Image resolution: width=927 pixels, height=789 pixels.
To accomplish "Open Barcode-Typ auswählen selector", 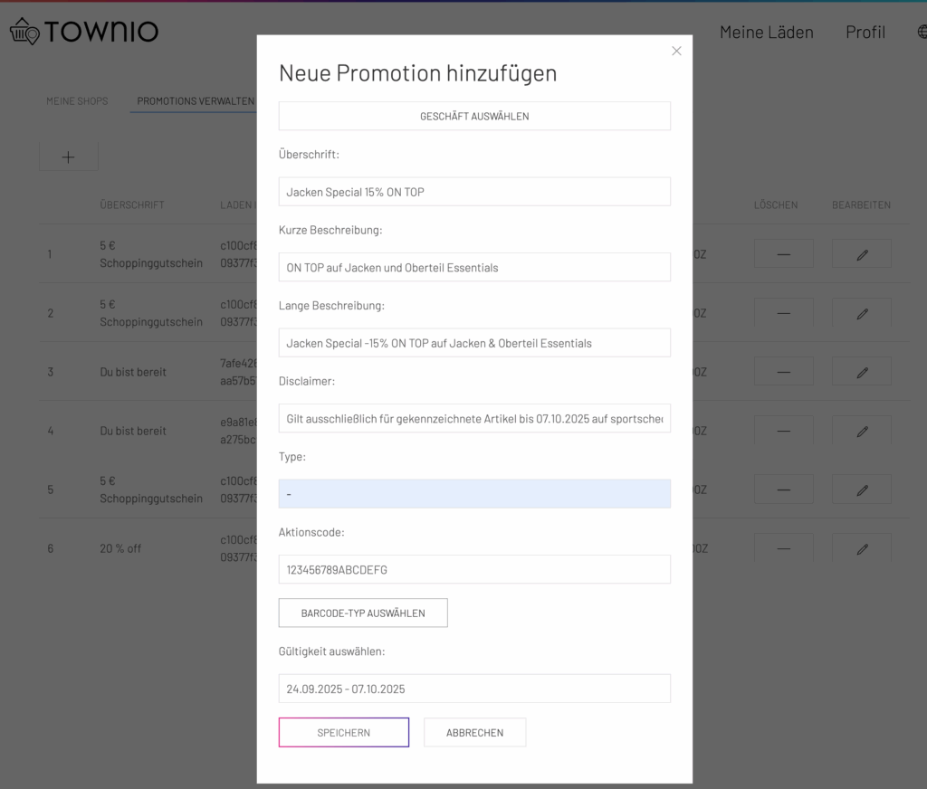I will click(x=363, y=613).
